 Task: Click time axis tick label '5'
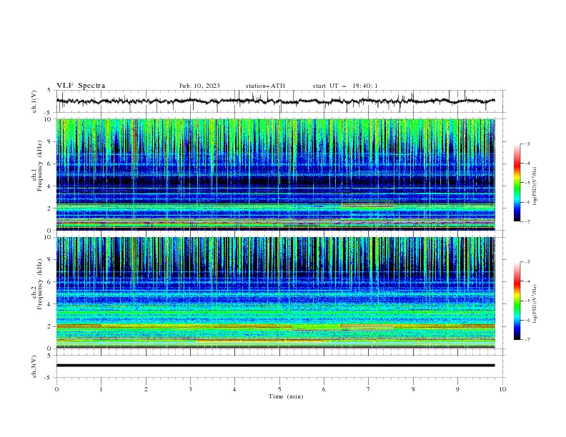pyautogui.click(x=279, y=389)
